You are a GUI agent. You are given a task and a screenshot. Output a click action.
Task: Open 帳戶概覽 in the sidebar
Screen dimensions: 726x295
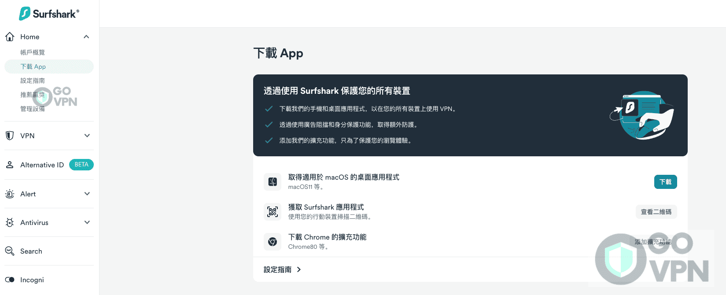click(33, 52)
